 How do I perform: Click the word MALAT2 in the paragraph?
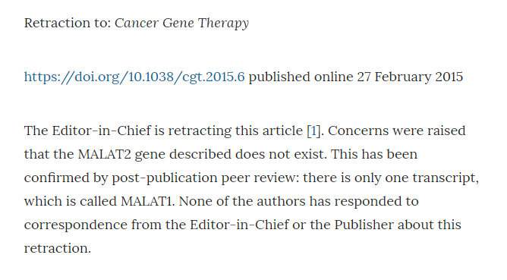coord(105,154)
